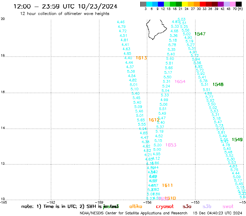Click the yellow 24 ft legend swatch
This screenshot has width=246, height=216.
tap(184, 4)
